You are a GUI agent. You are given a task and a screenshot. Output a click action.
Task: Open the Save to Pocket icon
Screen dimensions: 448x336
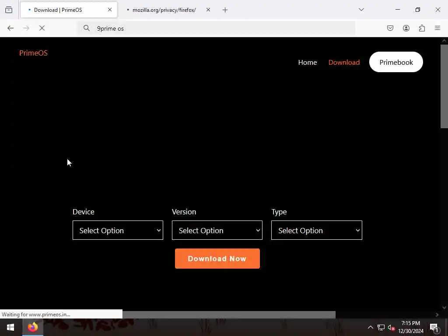(390, 28)
